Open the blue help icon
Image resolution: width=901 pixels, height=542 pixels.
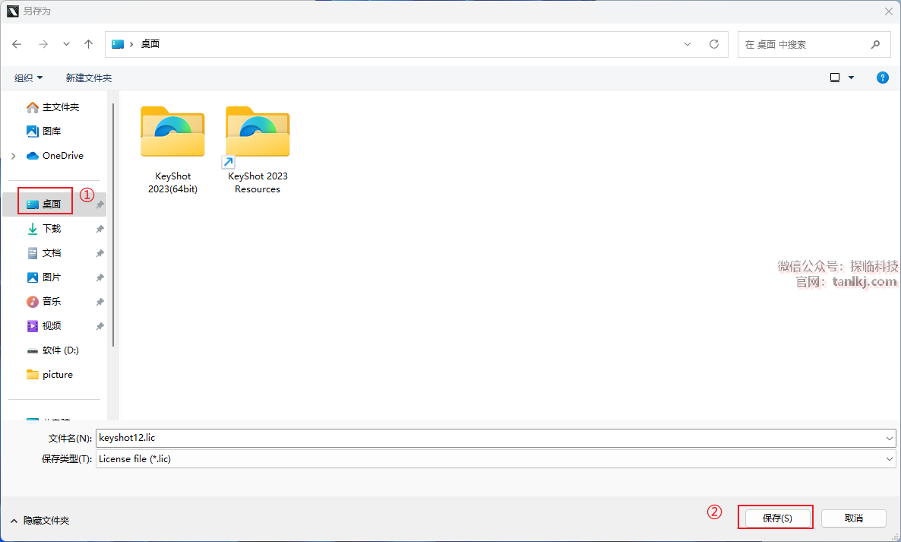[x=883, y=78]
